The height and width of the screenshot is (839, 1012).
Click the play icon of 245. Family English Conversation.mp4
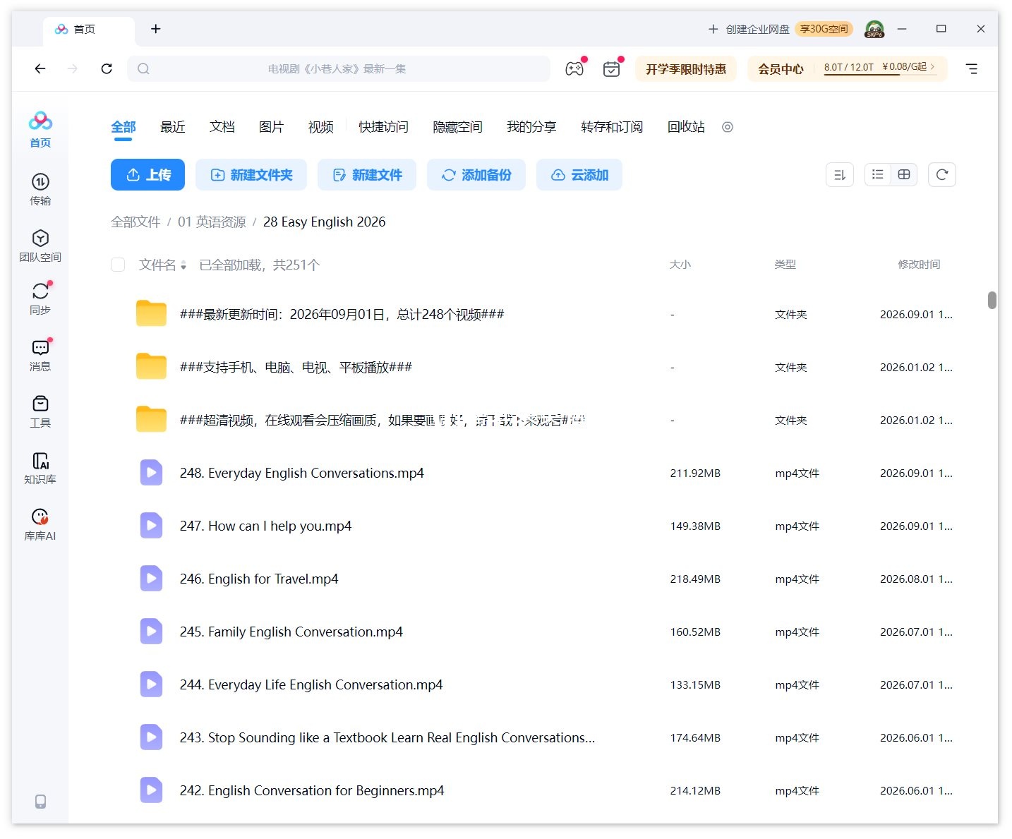point(151,632)
